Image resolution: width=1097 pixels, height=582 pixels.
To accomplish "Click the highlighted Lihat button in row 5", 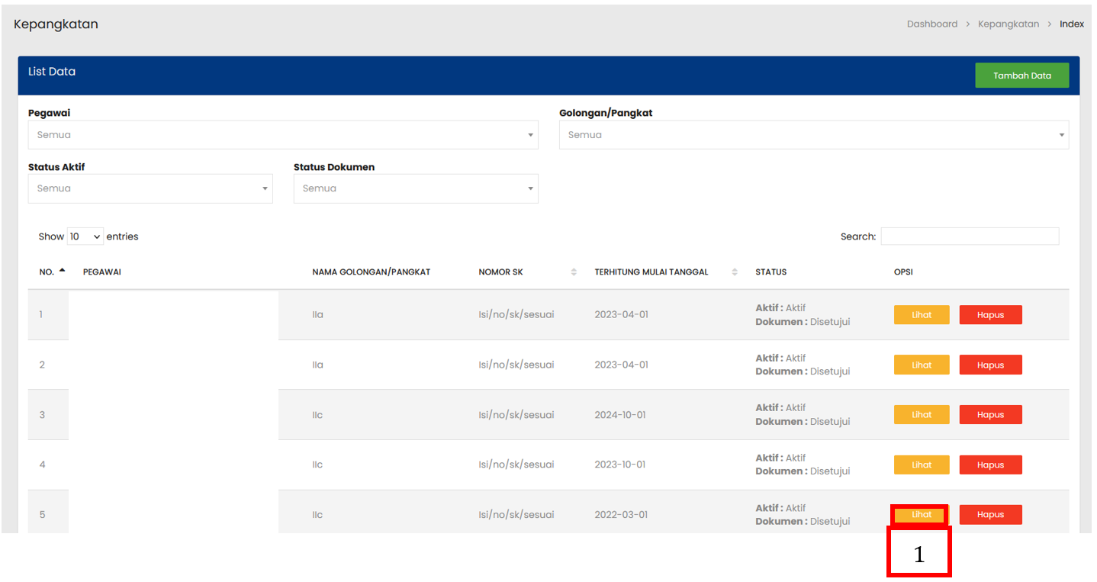I will [x=922, y=515].
